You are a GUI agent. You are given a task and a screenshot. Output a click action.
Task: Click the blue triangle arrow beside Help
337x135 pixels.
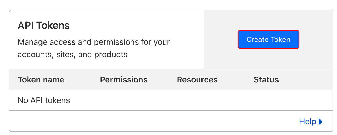coord(321,121)
